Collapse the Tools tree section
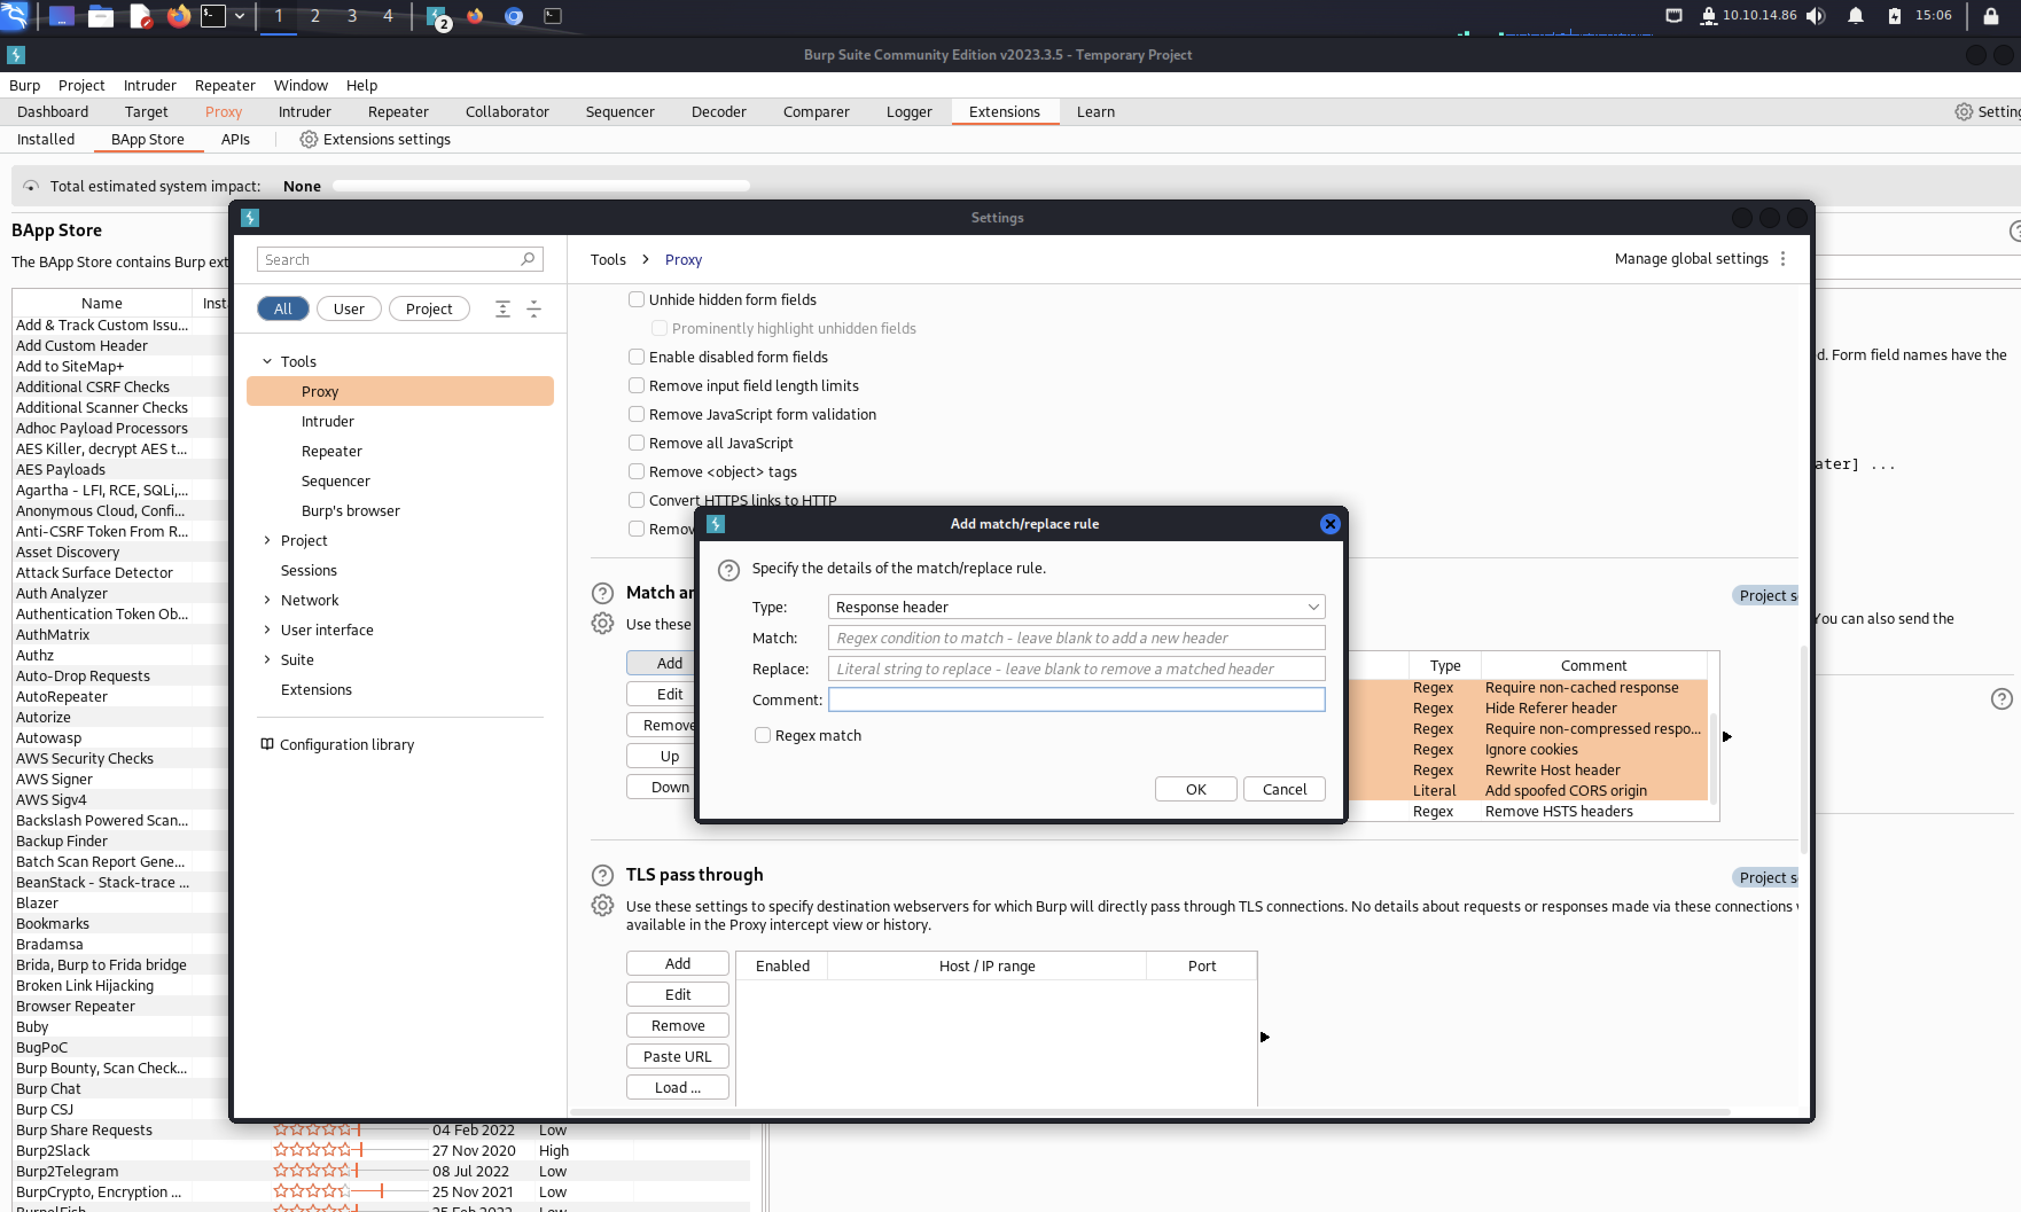 click(267, 361)
